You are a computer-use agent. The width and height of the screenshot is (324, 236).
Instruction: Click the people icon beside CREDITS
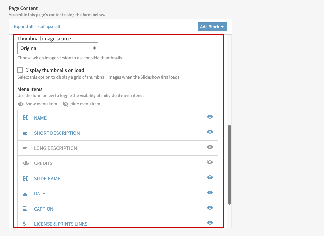coord(25,163)
